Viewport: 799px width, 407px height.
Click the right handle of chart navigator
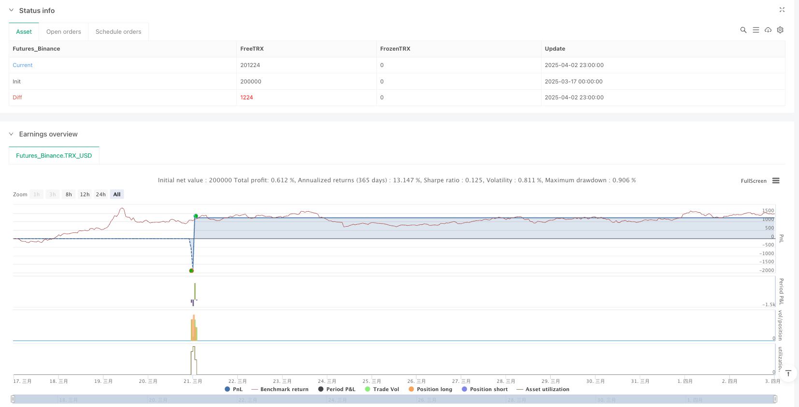775,399
